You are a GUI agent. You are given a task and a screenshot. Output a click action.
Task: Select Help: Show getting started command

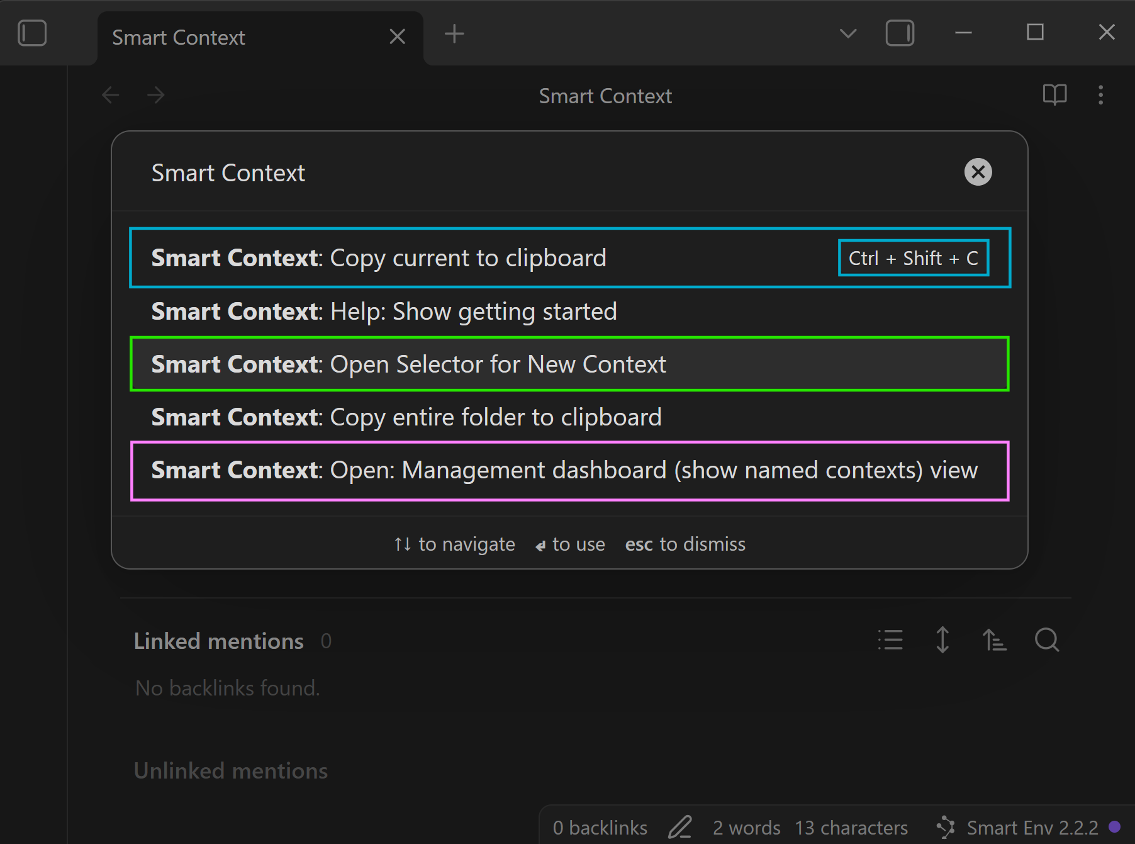[x=384, y=312]
